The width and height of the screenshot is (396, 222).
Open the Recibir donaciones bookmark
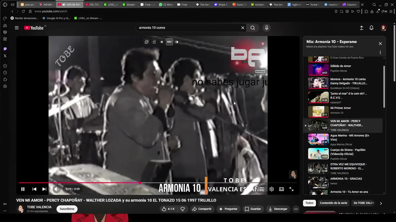coord(24,18)
